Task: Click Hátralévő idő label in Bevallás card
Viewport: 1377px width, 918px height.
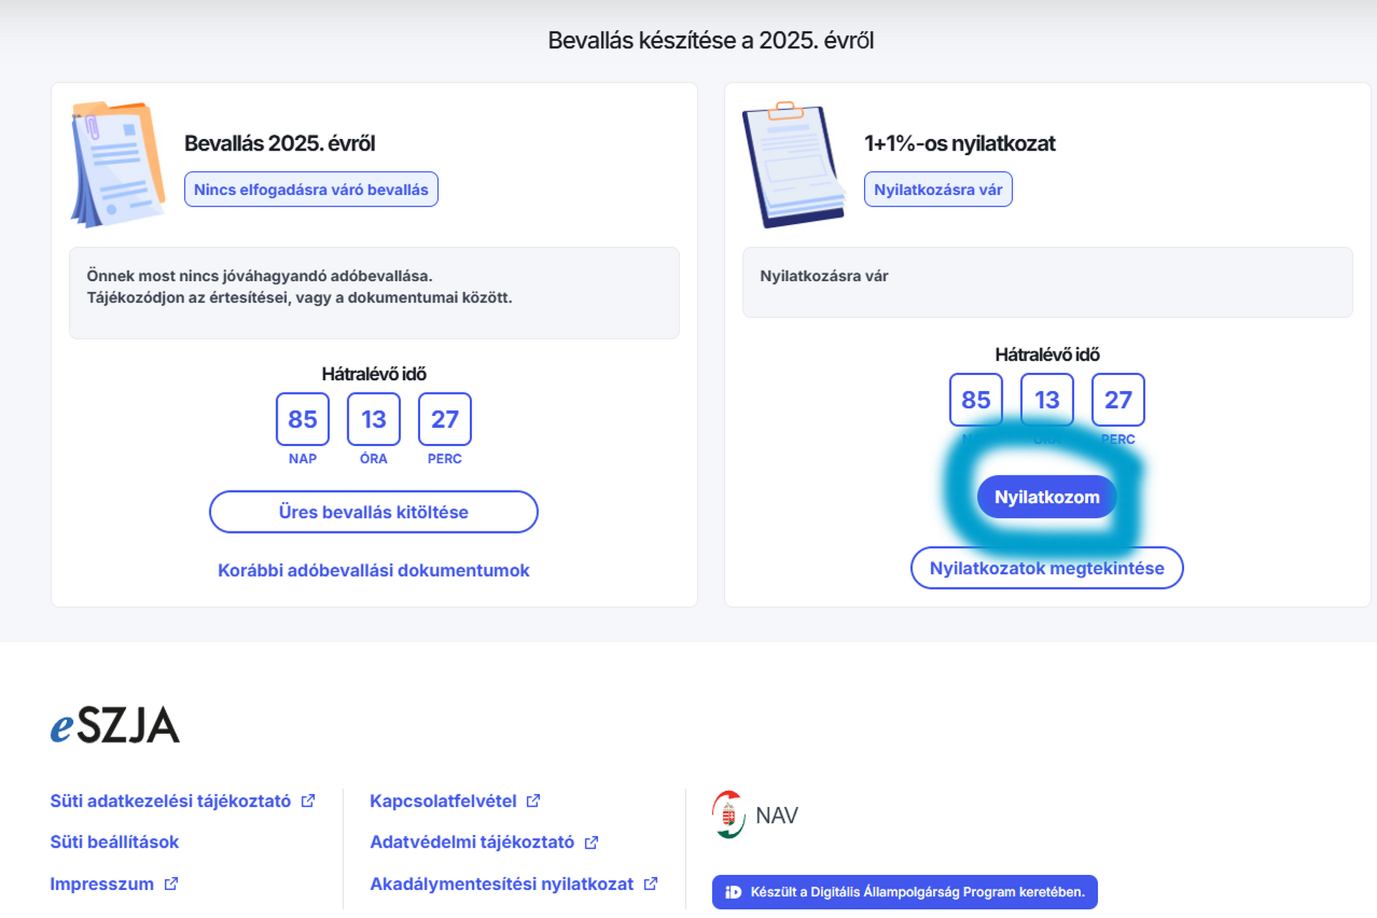Action: point(374,374)
